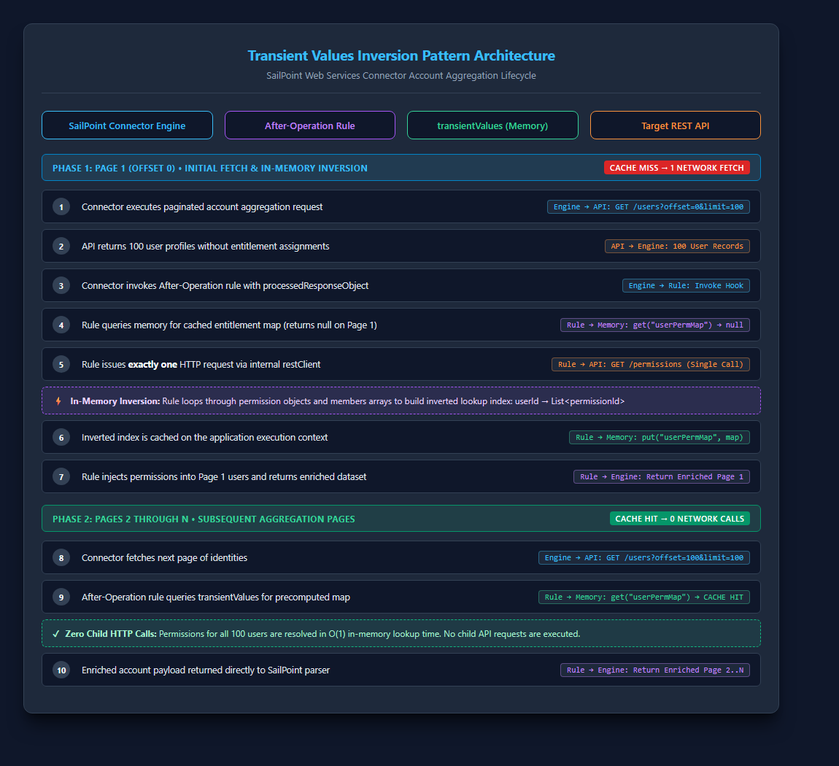Click the 'GET /permissions (Single Call)' tag
The image size is (839, 766).
pyautogui.click(x=651, y=364)
